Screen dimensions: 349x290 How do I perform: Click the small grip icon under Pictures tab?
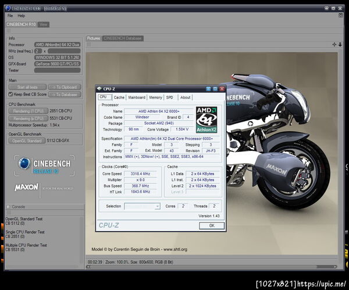89,45
